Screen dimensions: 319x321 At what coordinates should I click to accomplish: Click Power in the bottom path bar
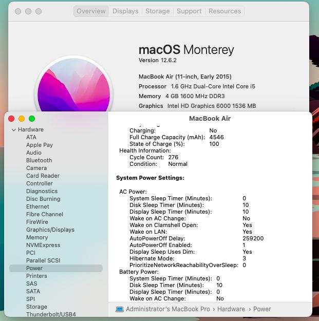point(262,309)
